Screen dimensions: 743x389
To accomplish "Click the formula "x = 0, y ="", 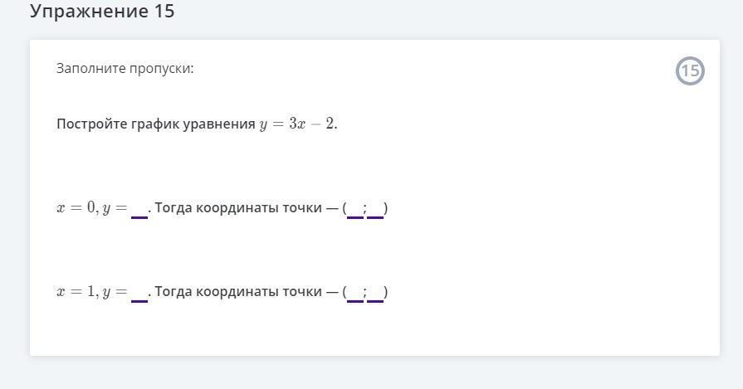I will coord(91,208).
